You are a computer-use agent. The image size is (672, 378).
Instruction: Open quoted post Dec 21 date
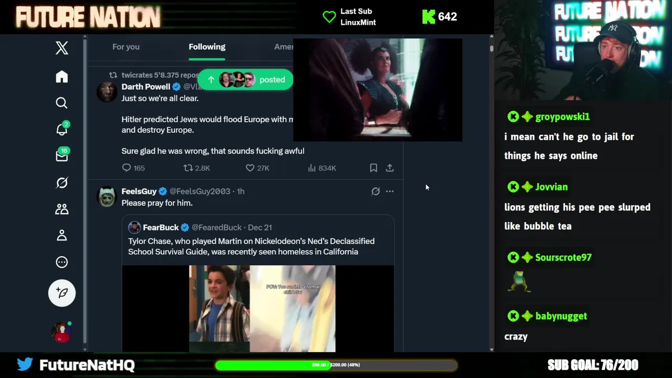point(260,227)
